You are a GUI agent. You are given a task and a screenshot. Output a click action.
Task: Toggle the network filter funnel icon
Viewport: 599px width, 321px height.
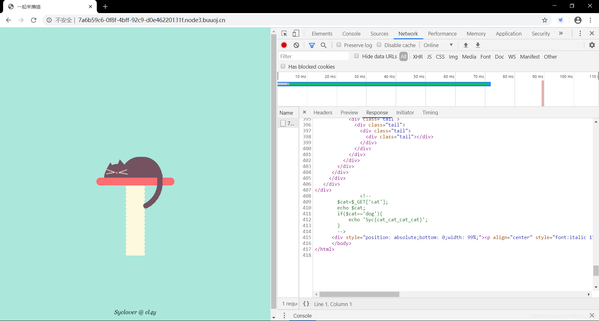[x=312, y=45]
